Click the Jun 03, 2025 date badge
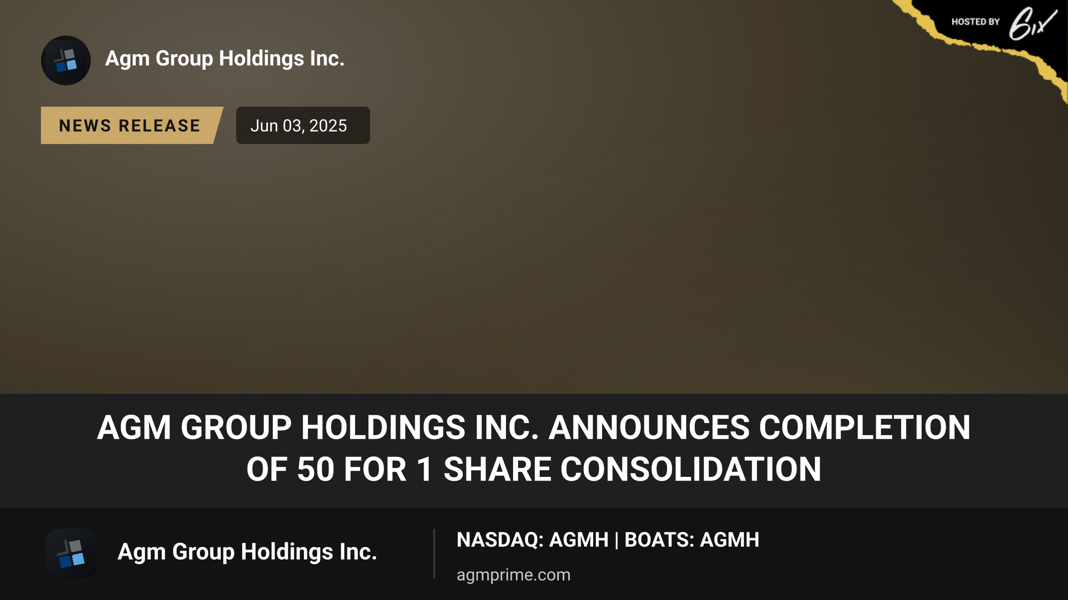The height and width of the screenshot is (600, 1068). click(303, 125)
